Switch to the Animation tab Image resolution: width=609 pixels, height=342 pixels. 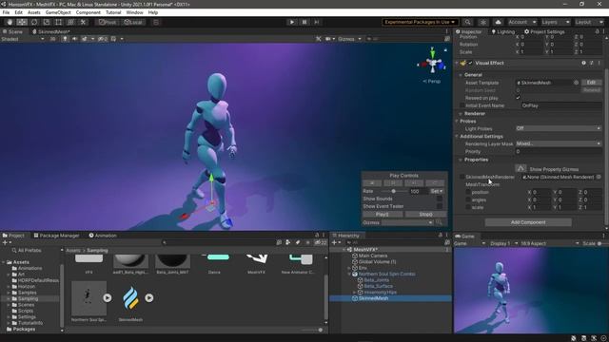pyautogui.click(x=103, y=236)
